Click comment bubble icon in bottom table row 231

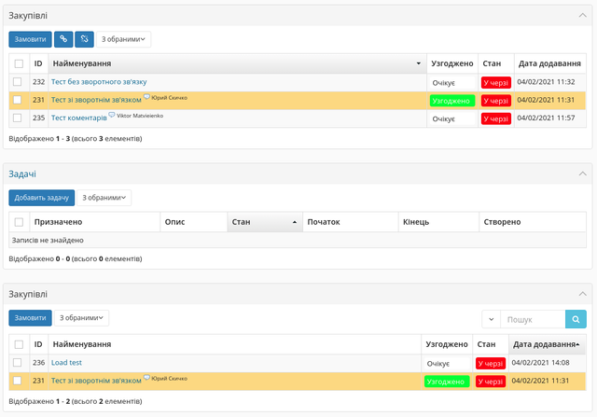click(146, 378)
